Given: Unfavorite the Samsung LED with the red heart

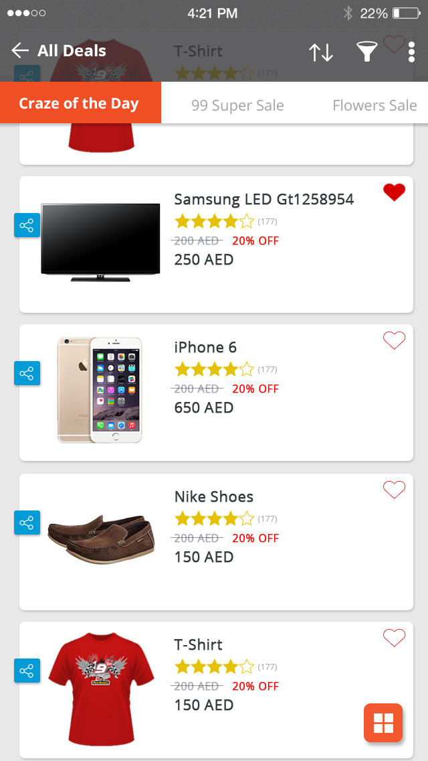Looking at the screenshot, I should (x=394, y=193).
